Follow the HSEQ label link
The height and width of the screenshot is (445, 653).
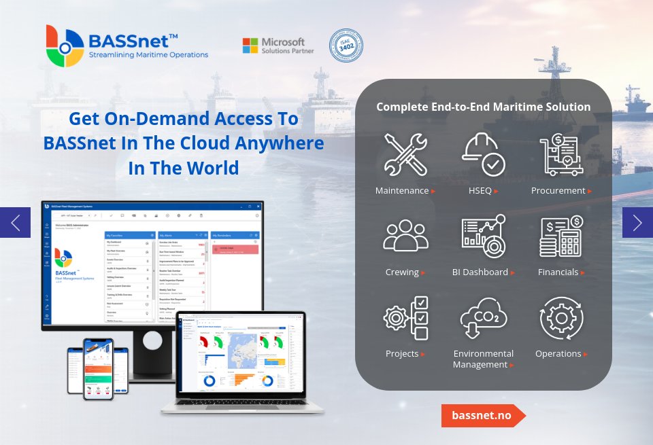pos(480,191)
